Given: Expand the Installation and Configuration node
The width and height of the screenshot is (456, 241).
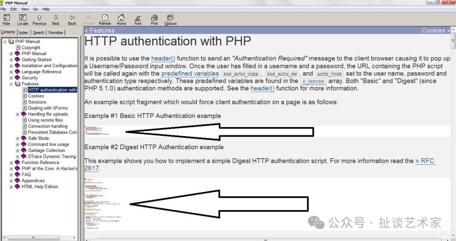Looking at the screenshot, I should coord(11,66).
